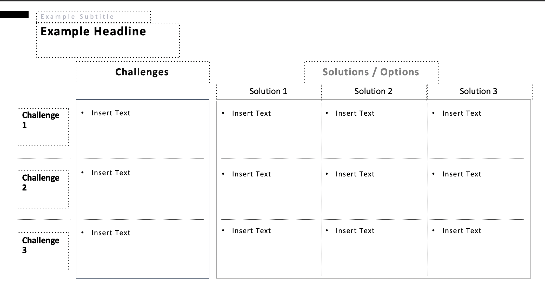Click Insert Text under Solution 3, bottom row
545x290 pixels.
[x=462, y=231]
